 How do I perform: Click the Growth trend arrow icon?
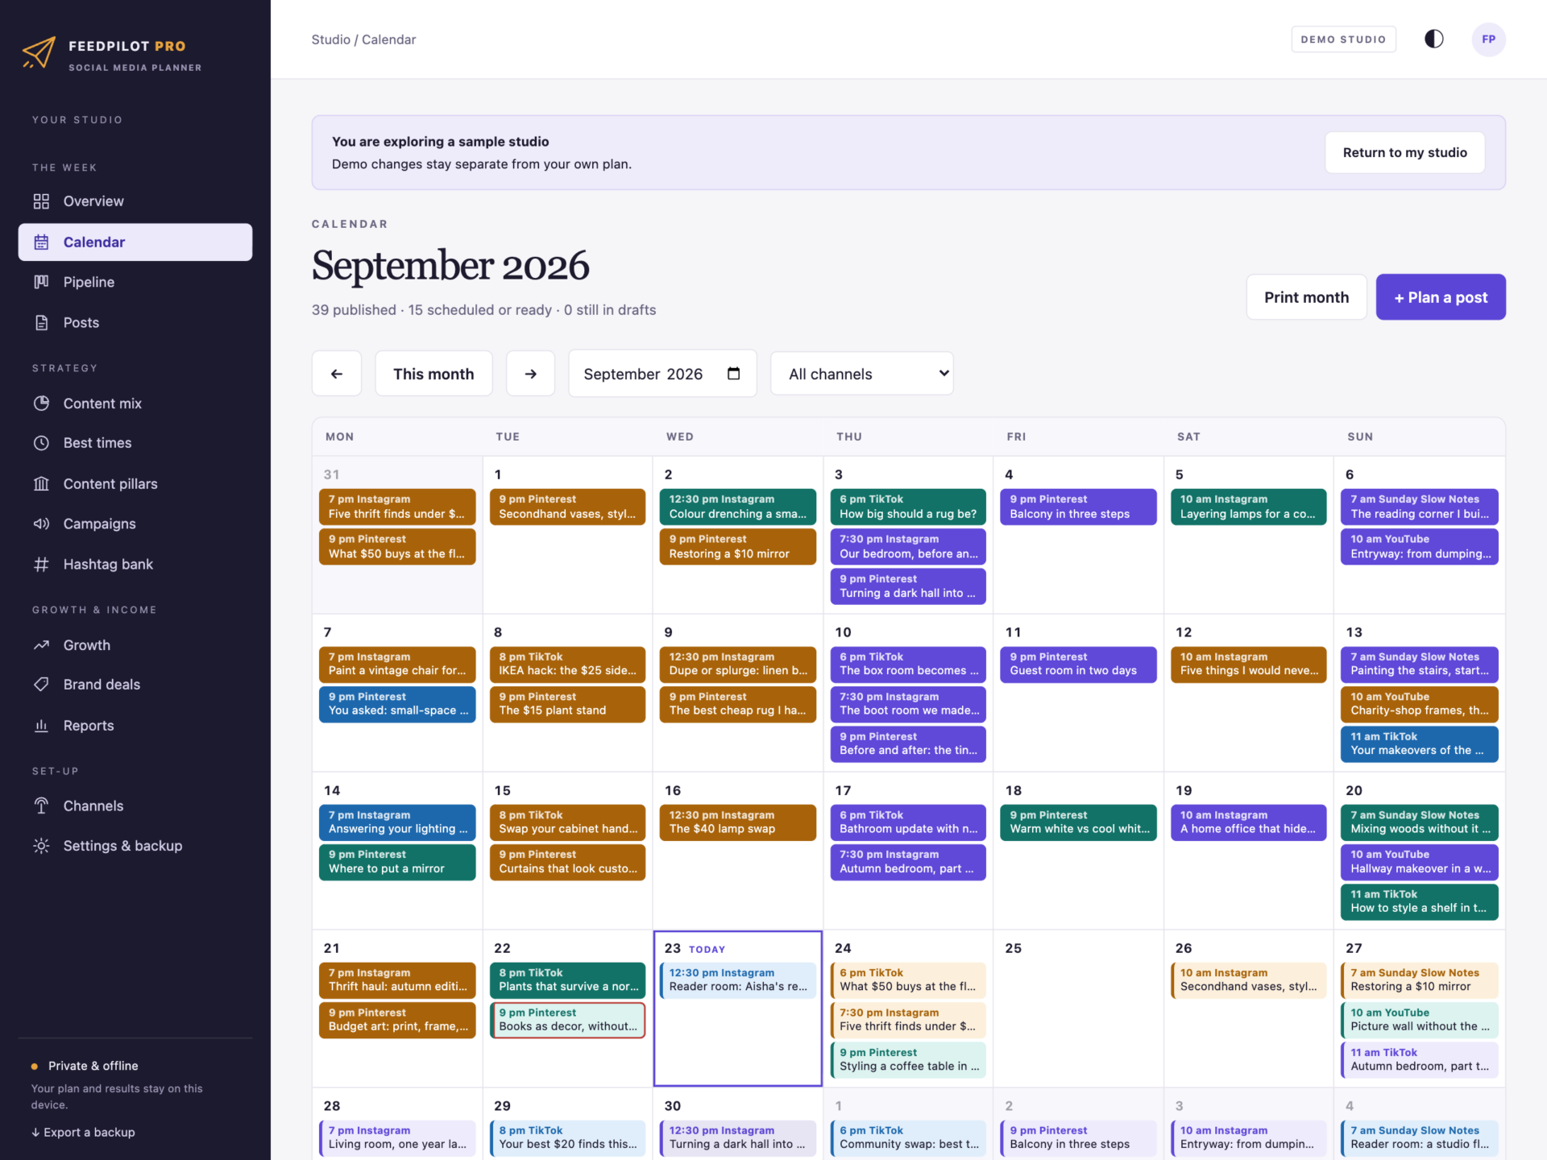click(41, 644)
